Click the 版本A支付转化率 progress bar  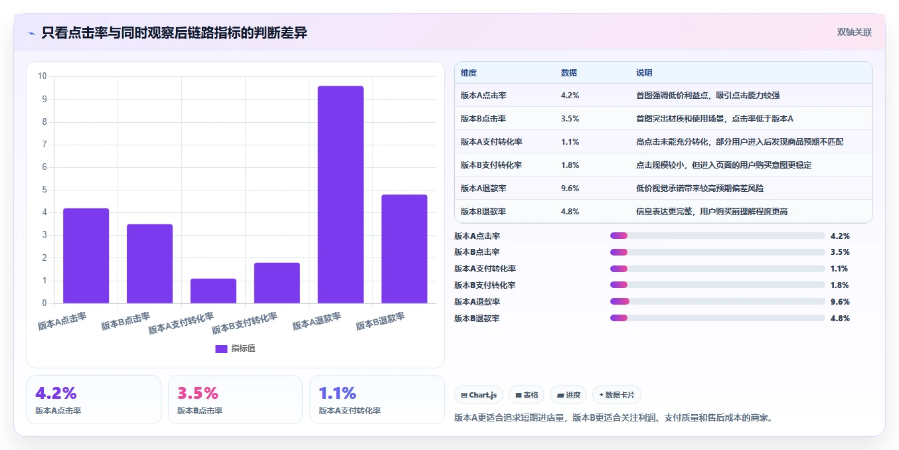click(717, 269)
